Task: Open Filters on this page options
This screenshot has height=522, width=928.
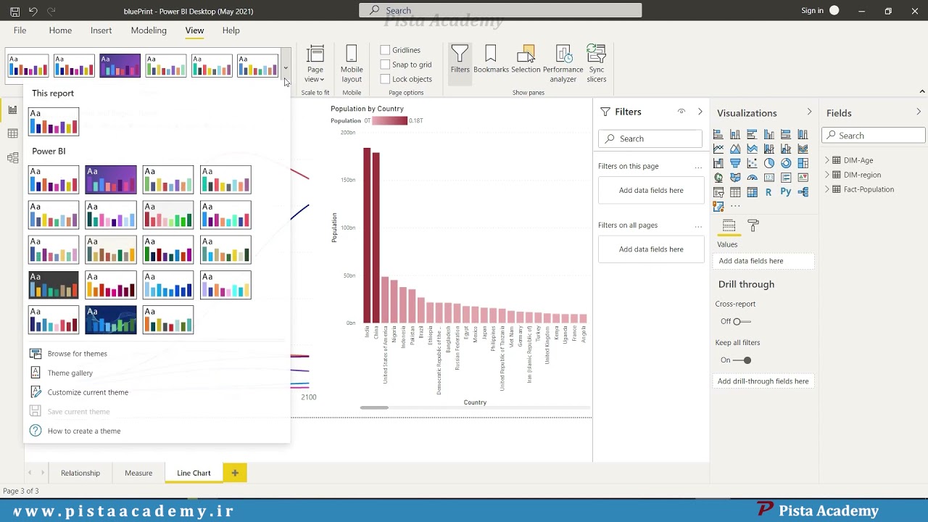Action: 698,167
